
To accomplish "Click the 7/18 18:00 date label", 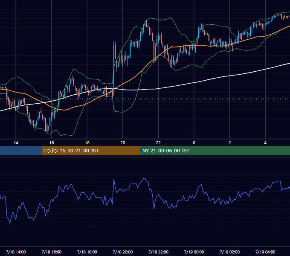I will coord(87,252).
